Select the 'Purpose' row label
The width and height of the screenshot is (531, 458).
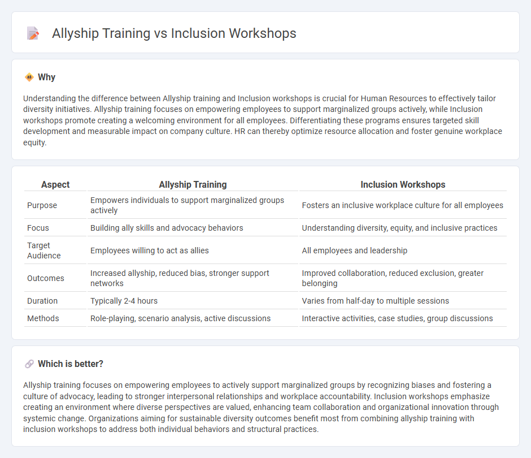42,205
